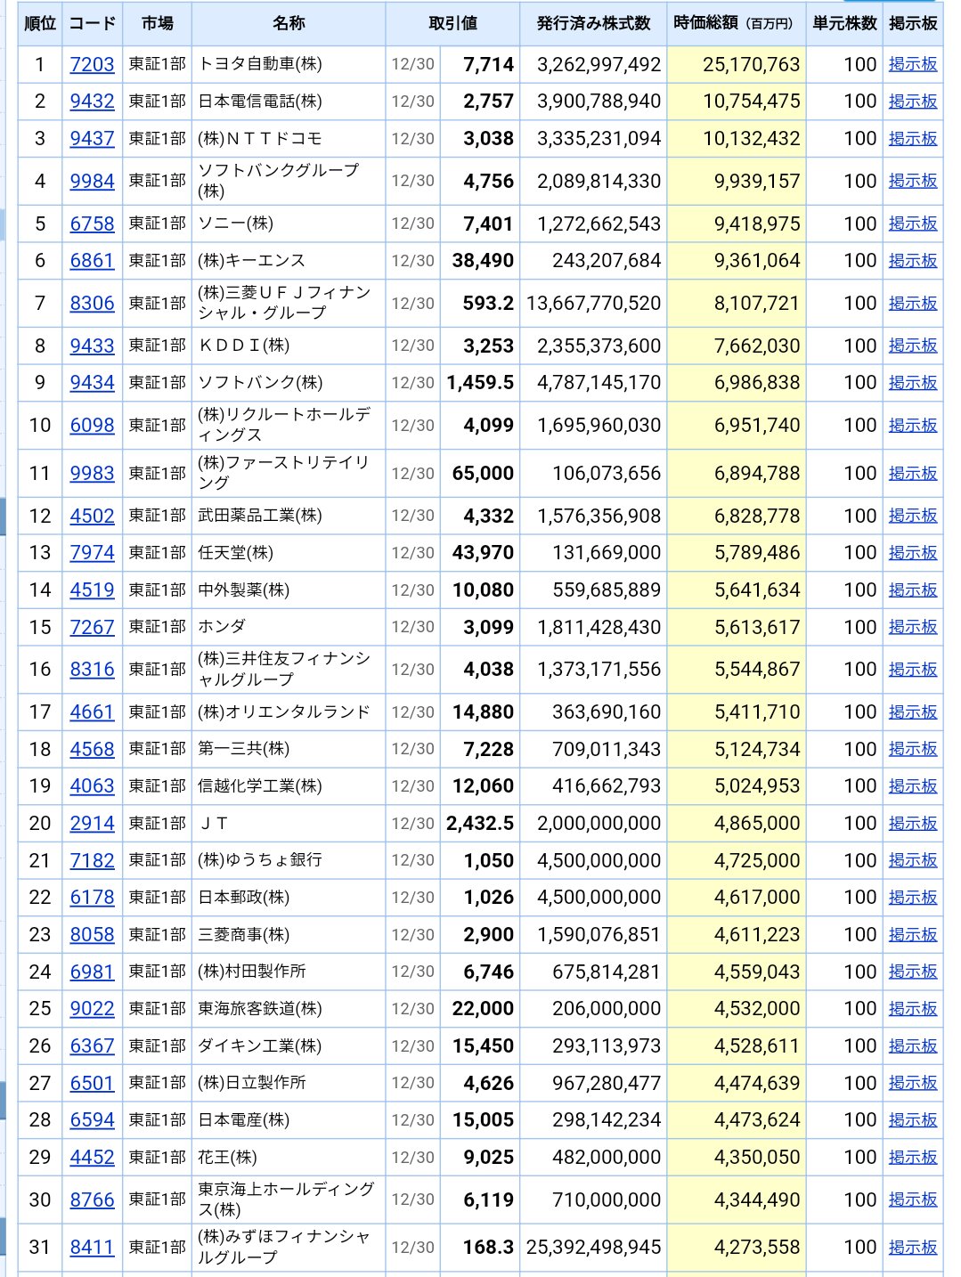Open stock code 6178 link
This screenshot has width=961, height=1277.
(x=93, y=898)
